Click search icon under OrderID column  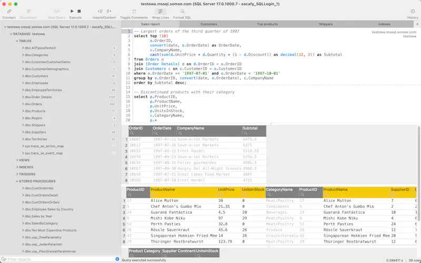[132, 133]
